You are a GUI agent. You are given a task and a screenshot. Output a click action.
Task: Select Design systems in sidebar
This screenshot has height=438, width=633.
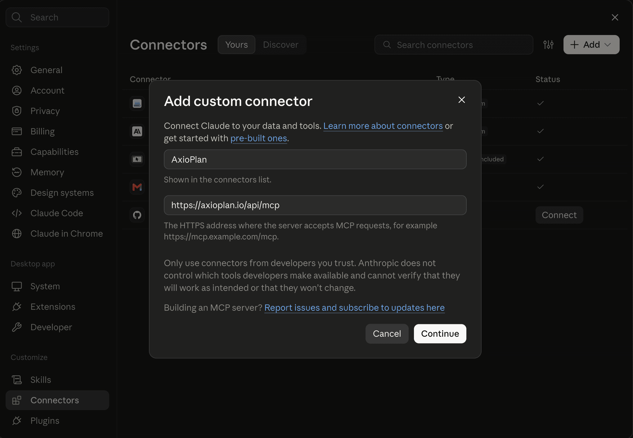(x=57, y=193)
